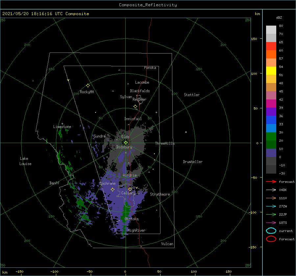Screen dimensions: 296x276
Task: Click the magenta 18TS arrow legend icon
Action: click(x=271, y=223)
